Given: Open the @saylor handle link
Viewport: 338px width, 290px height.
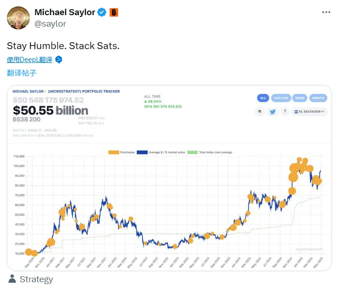Looking at the screenshot, I should (x=50, y=23).
